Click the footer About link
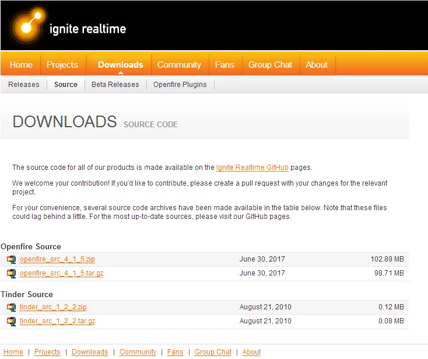 coord(251,352)
